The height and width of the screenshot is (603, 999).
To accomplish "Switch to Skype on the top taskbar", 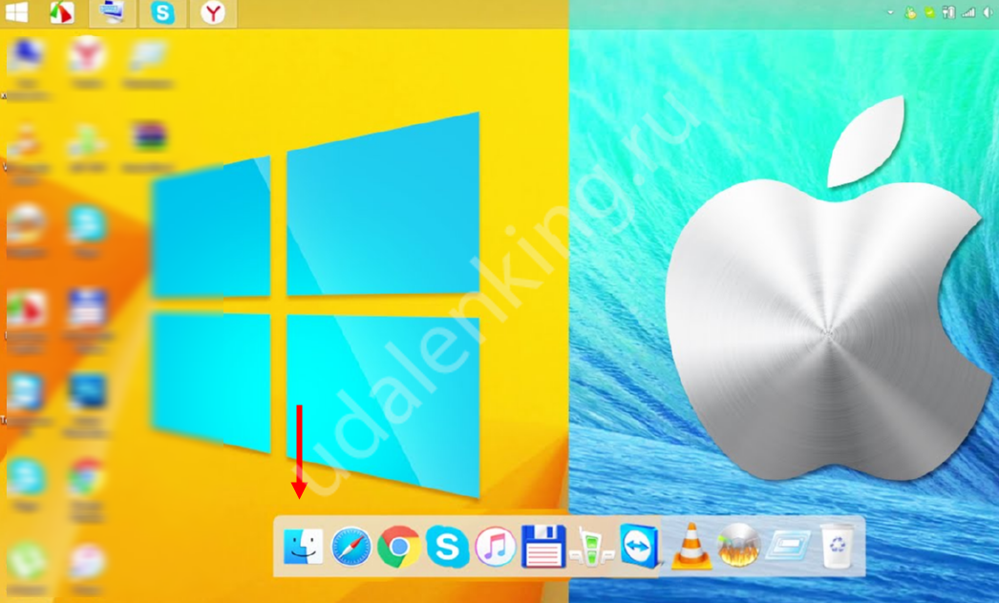I will [163, 13].
